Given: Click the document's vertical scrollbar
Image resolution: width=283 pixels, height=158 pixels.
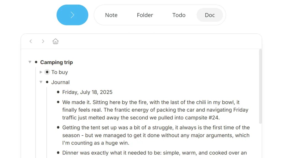Looking at the screenshot, I should (260, 86).
